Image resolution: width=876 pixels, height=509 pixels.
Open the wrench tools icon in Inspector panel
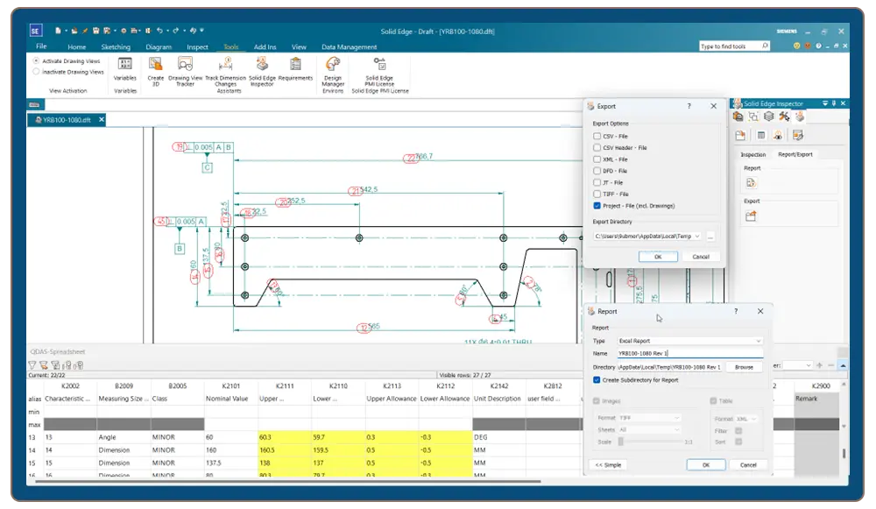784,117
